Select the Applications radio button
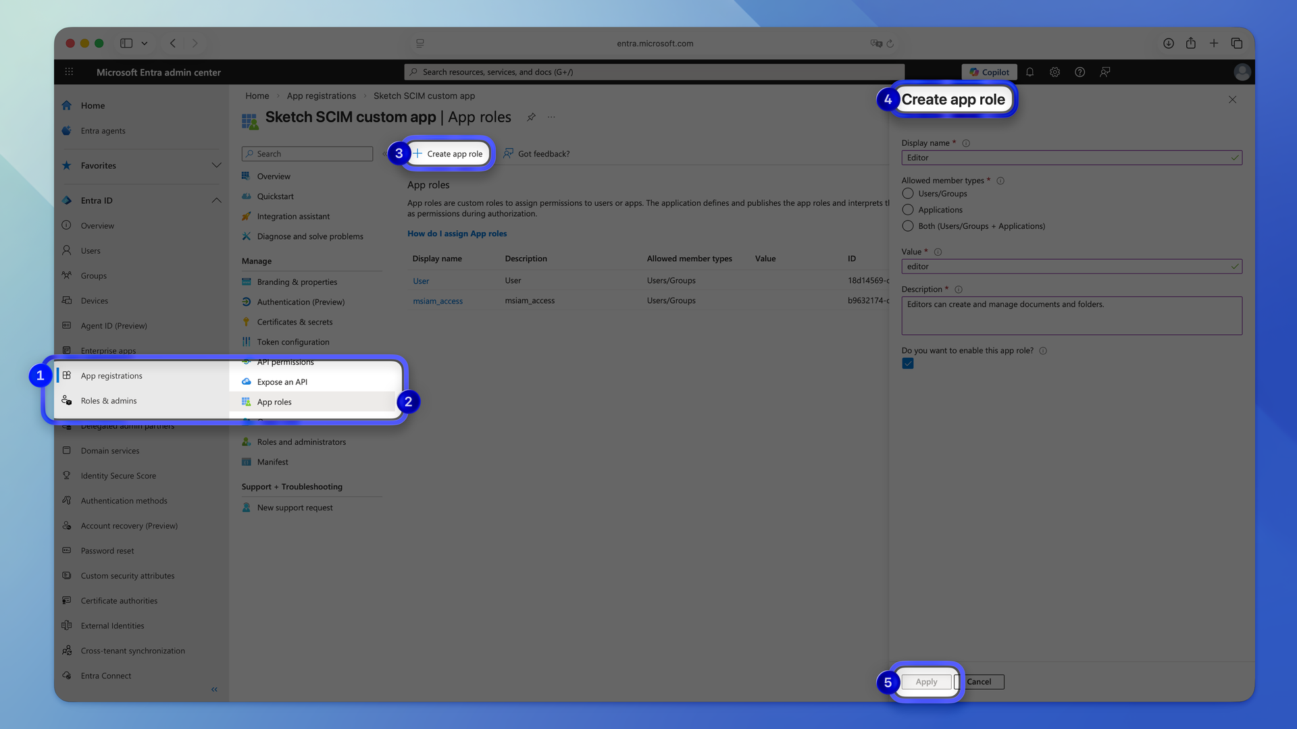The width and height of the screenshot is (1297, 729). coord(908,210)
